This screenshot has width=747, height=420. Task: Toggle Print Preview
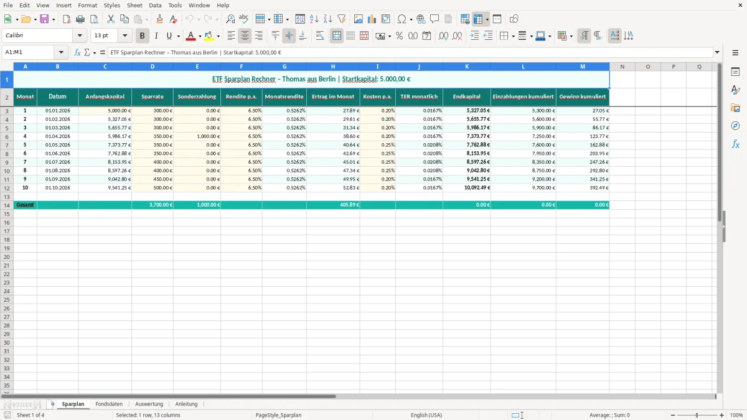93,19
